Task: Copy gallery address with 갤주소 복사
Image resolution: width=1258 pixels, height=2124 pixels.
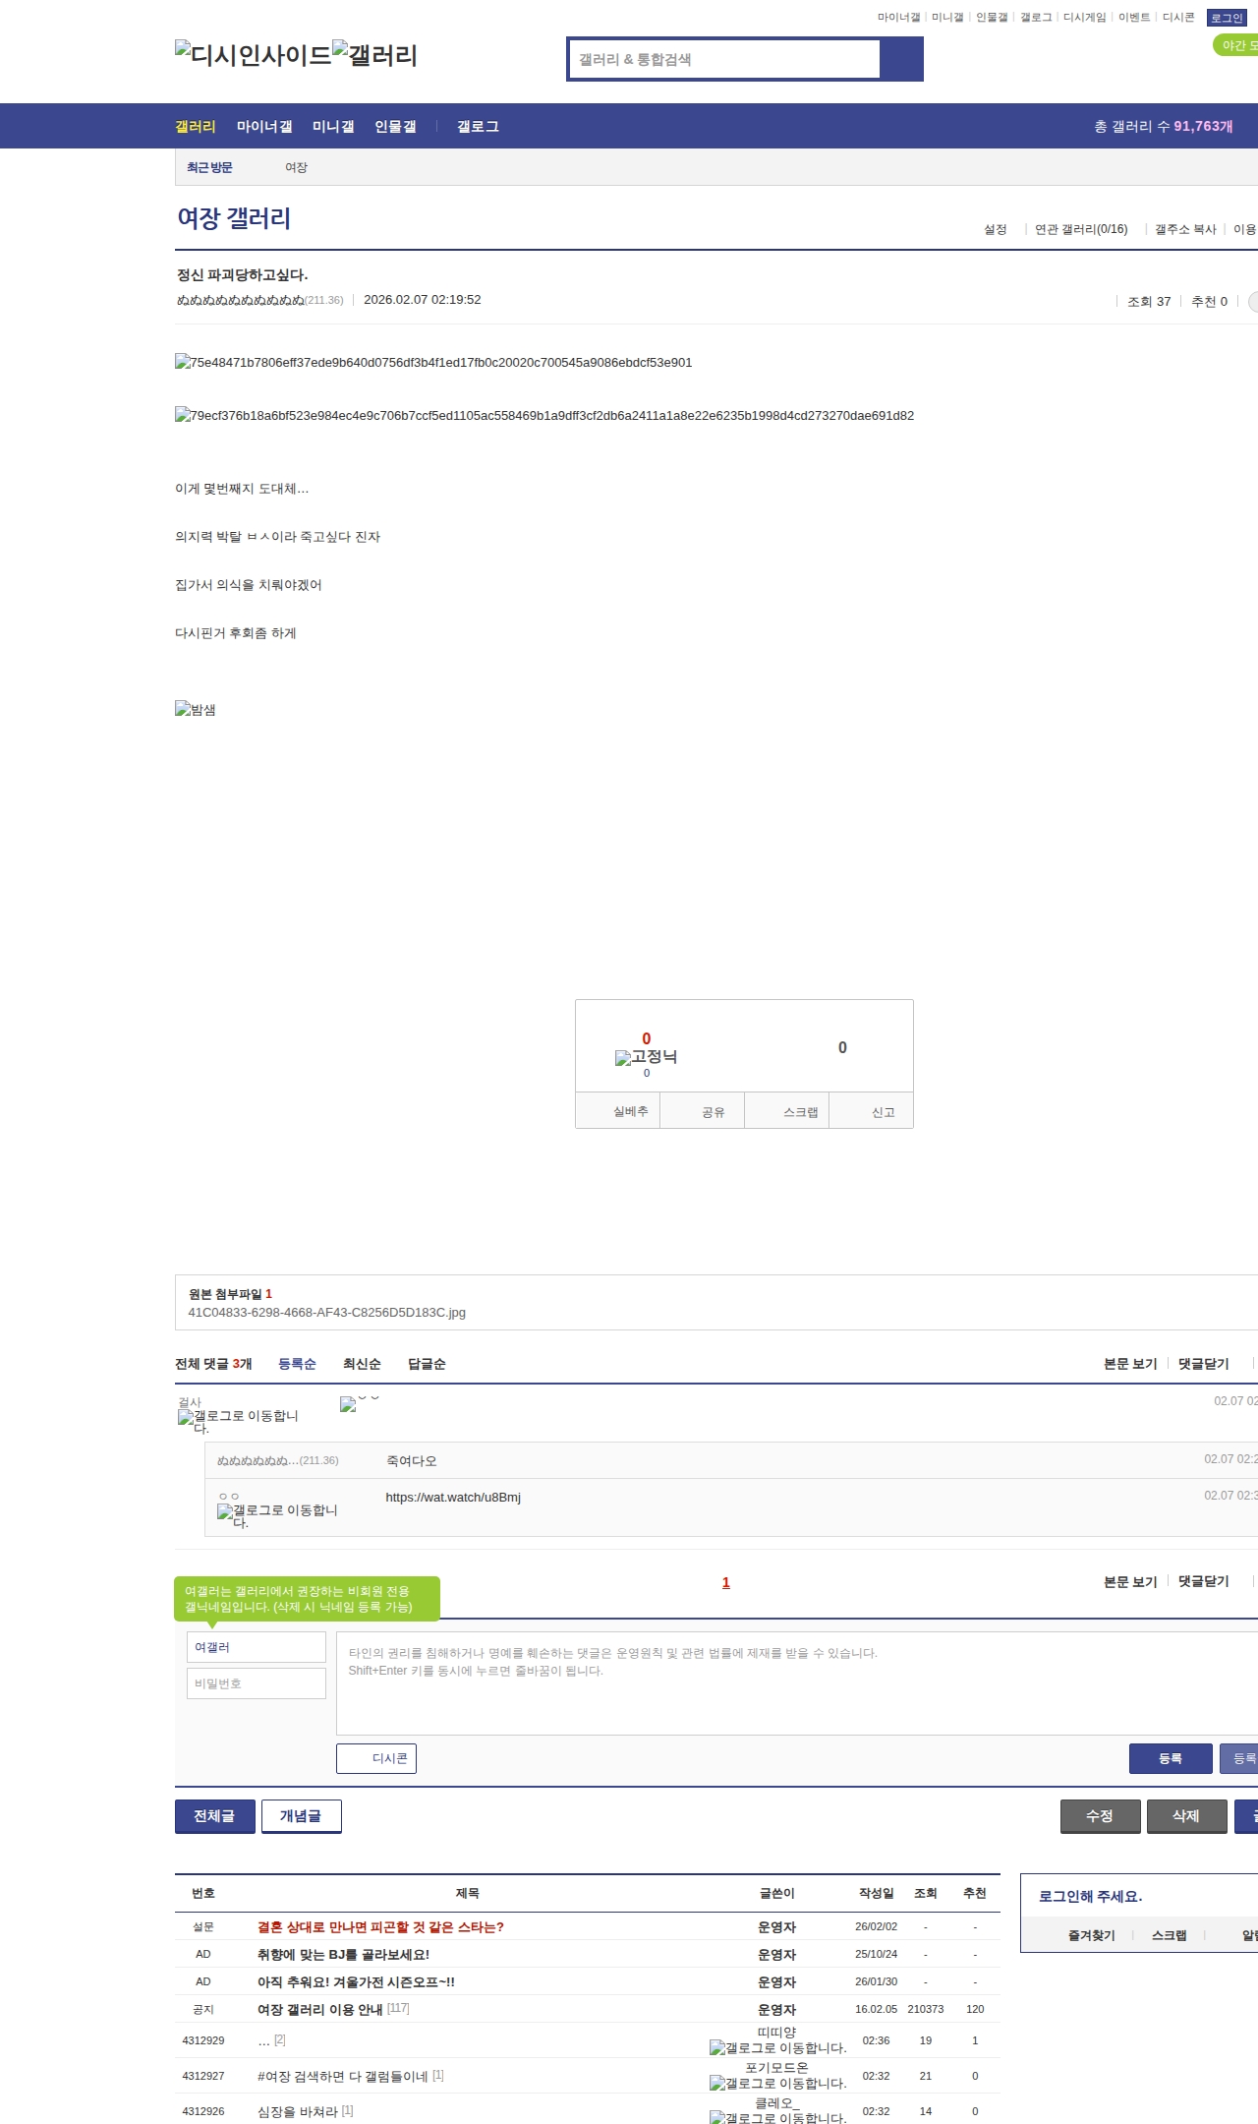Action: click(1185, 229)
